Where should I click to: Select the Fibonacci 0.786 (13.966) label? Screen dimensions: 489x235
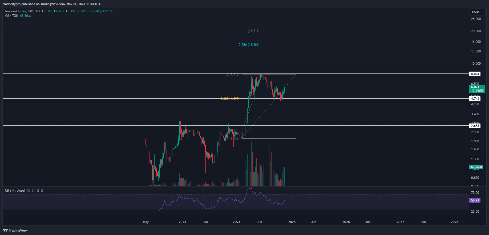click(249, 45)
